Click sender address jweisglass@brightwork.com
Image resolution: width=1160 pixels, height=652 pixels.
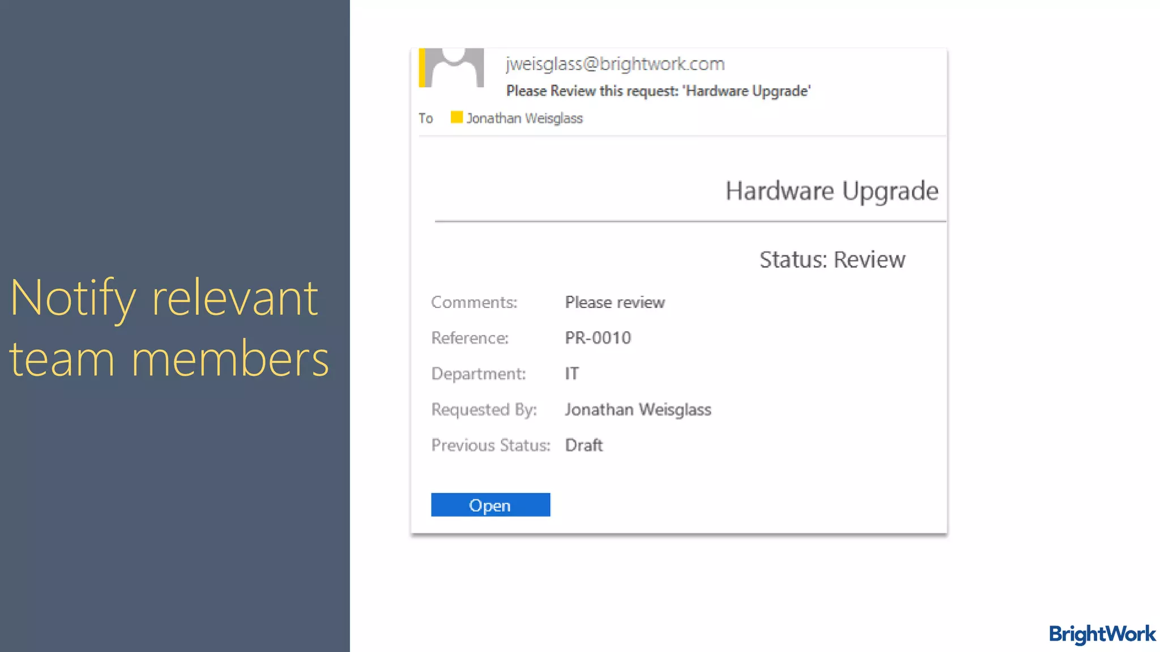click(615, 64)
